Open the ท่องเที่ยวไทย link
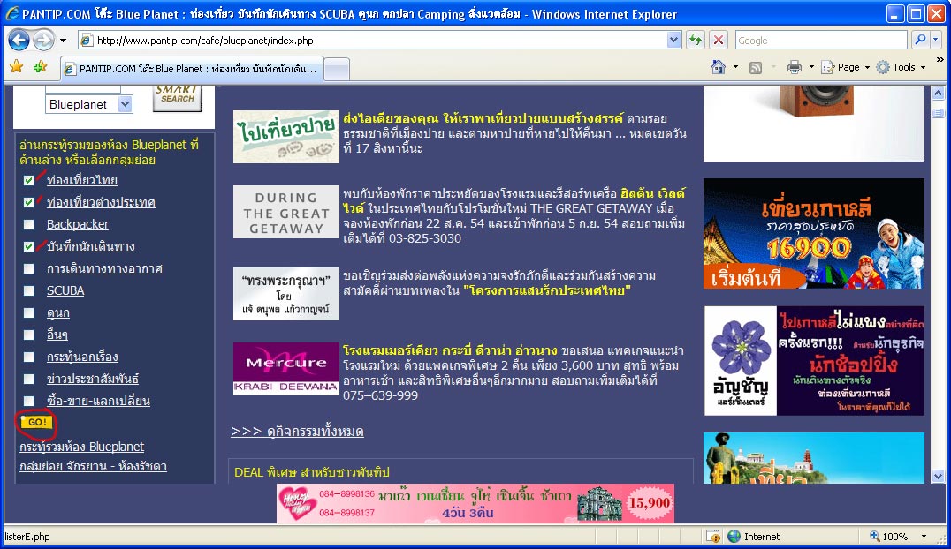The width and height of the screenshot is (951, 549). coord(82,180)
